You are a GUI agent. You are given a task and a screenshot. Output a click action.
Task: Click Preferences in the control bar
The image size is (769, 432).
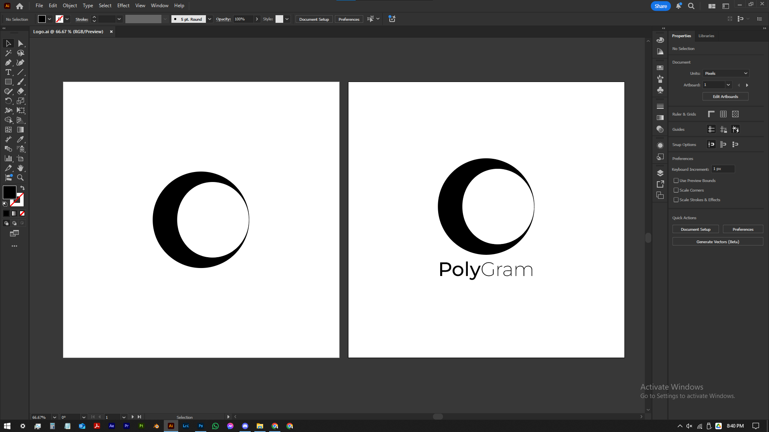(x=349, y=19)
